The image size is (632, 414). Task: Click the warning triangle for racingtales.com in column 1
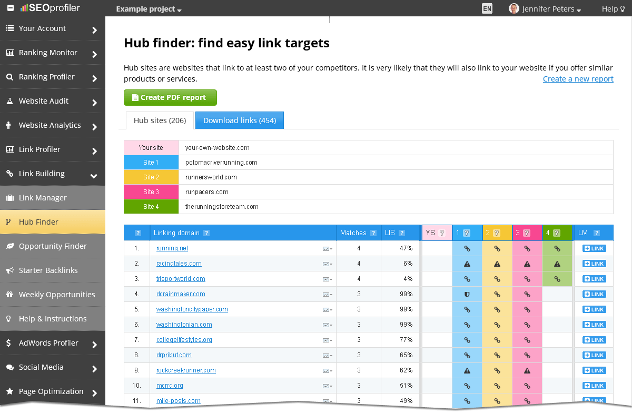[x=467, y=264]
